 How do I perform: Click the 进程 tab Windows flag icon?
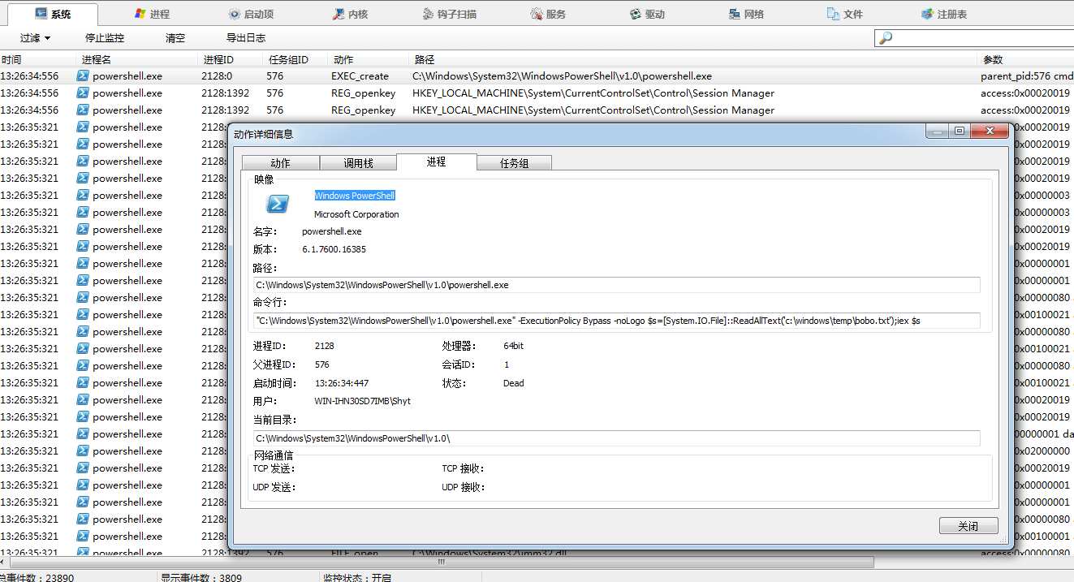[x=140, y=14]
